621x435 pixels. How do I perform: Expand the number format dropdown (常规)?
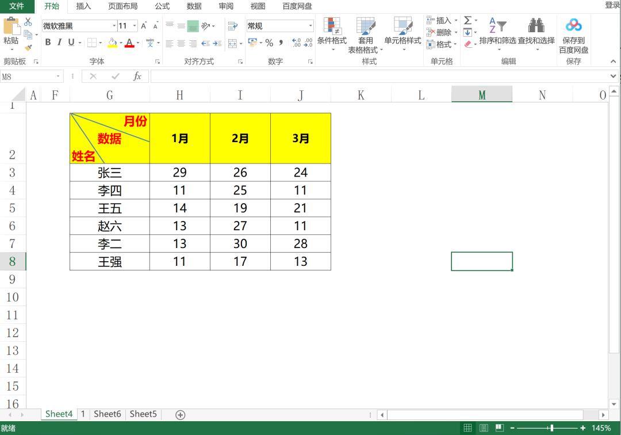tap(310, 26)
